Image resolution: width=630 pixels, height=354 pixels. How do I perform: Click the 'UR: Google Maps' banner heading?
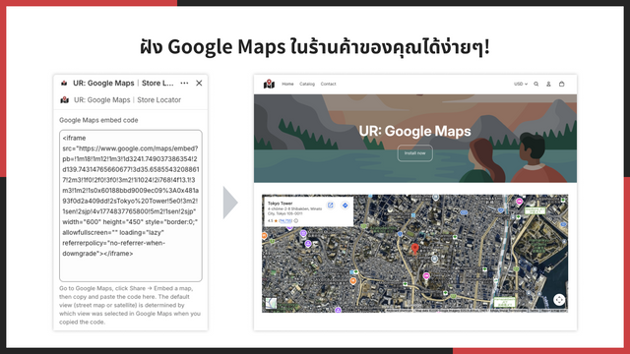(x=414, y=131)
